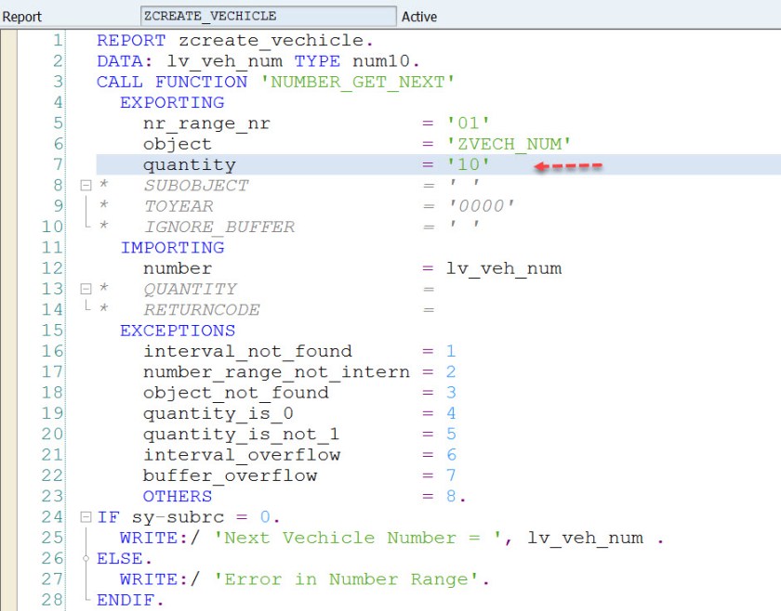Click the ENDIF keyword

pyautogui.click(x=126, y=600)
